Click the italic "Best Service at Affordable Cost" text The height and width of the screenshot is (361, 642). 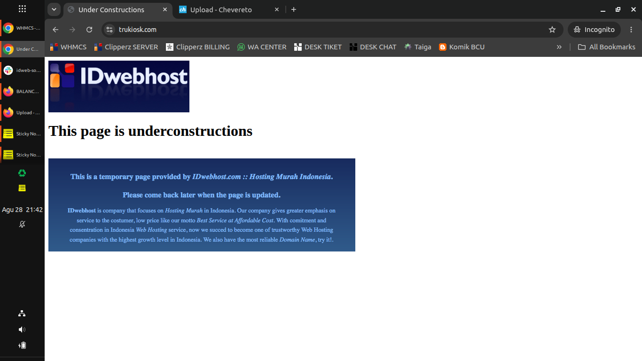click(235, 220)
